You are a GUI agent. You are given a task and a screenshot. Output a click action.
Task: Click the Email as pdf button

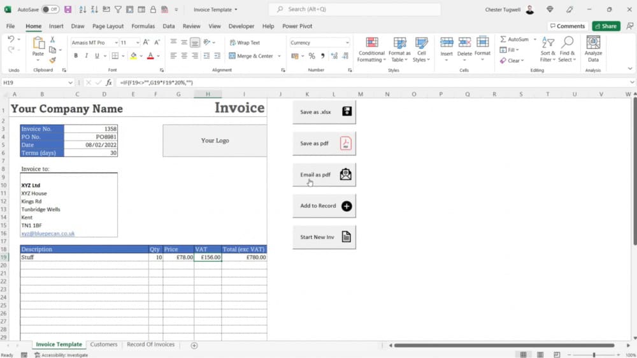(324, 175)
